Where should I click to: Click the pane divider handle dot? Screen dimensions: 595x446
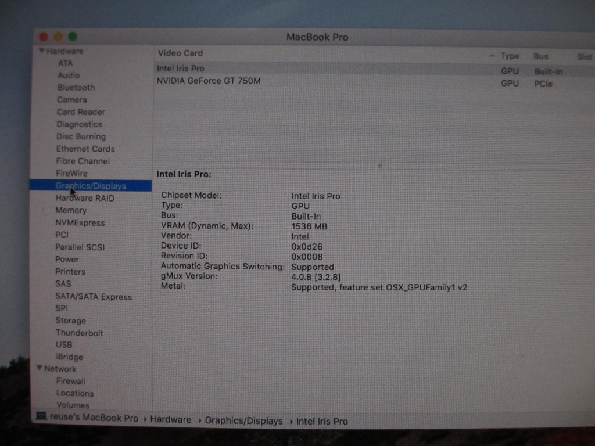point(379,166)
